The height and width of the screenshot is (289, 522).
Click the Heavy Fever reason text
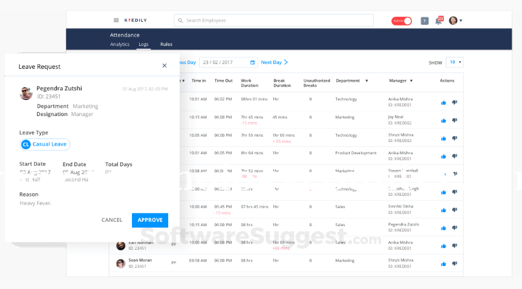36,203
